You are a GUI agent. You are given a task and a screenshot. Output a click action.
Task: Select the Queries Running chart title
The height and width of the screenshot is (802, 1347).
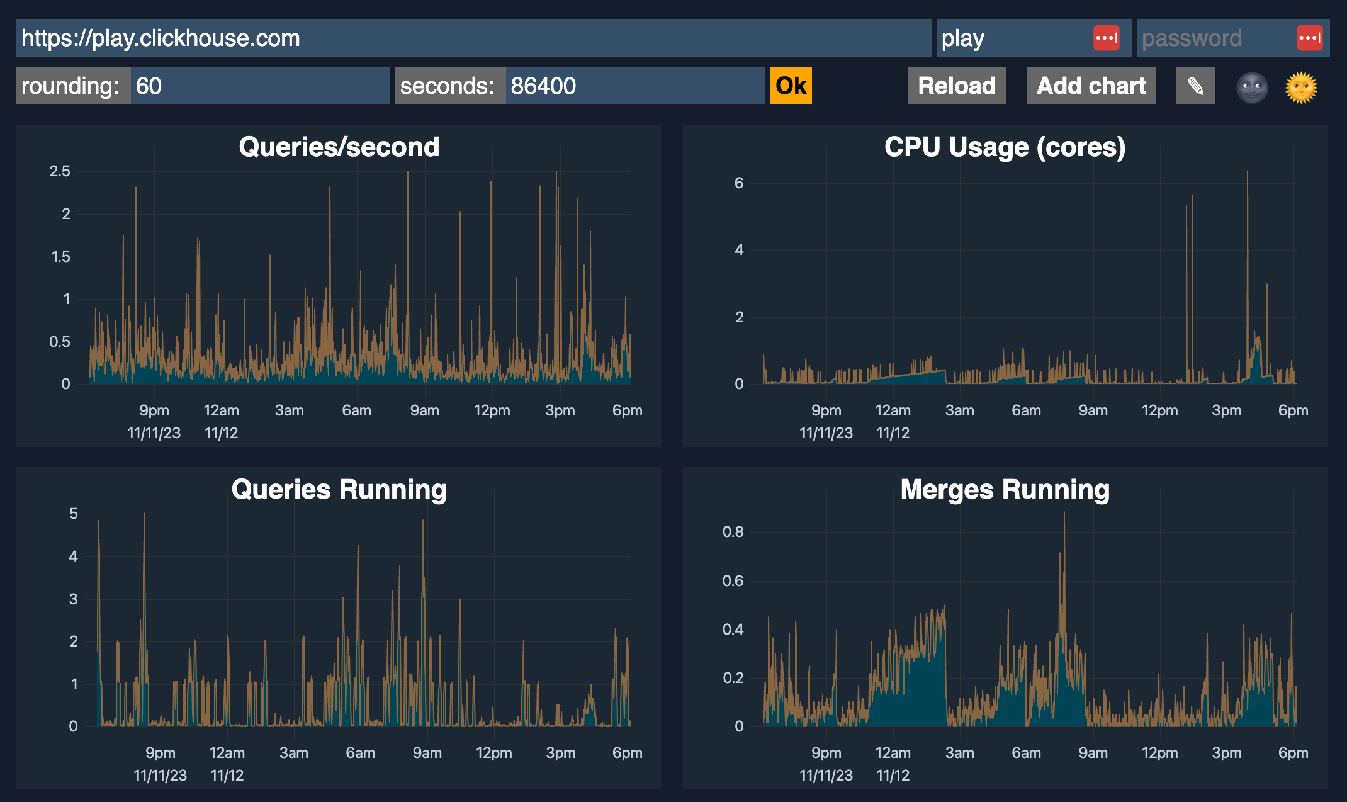(x=339, y=489)
